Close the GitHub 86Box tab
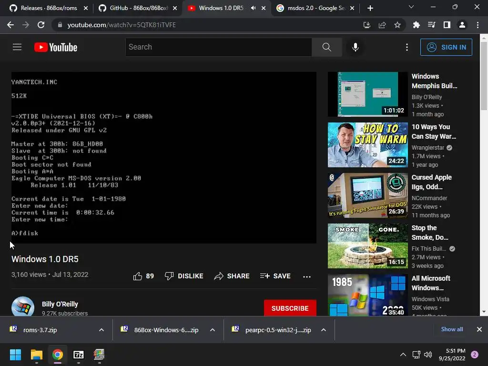Image resolution: width=488 pixels, height=366 pixels. (175, 8)
